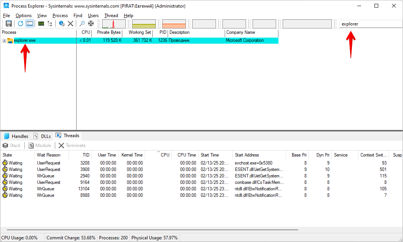Switch to the DLLs tab
Viewport: 403px width, 242px height.
[x=42, y=136]
